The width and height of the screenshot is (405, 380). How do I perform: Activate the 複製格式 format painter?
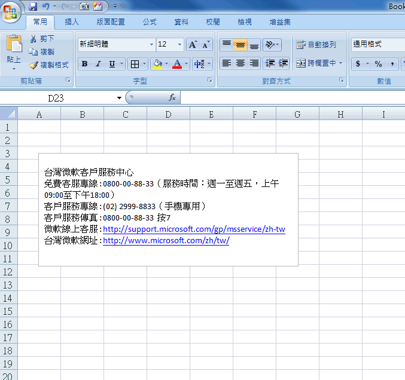(x=49, y=65)
